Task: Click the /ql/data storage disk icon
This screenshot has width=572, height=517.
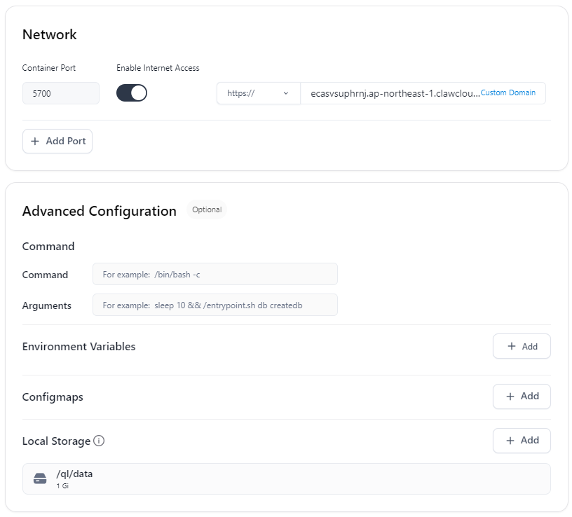Action: [40, 478]
